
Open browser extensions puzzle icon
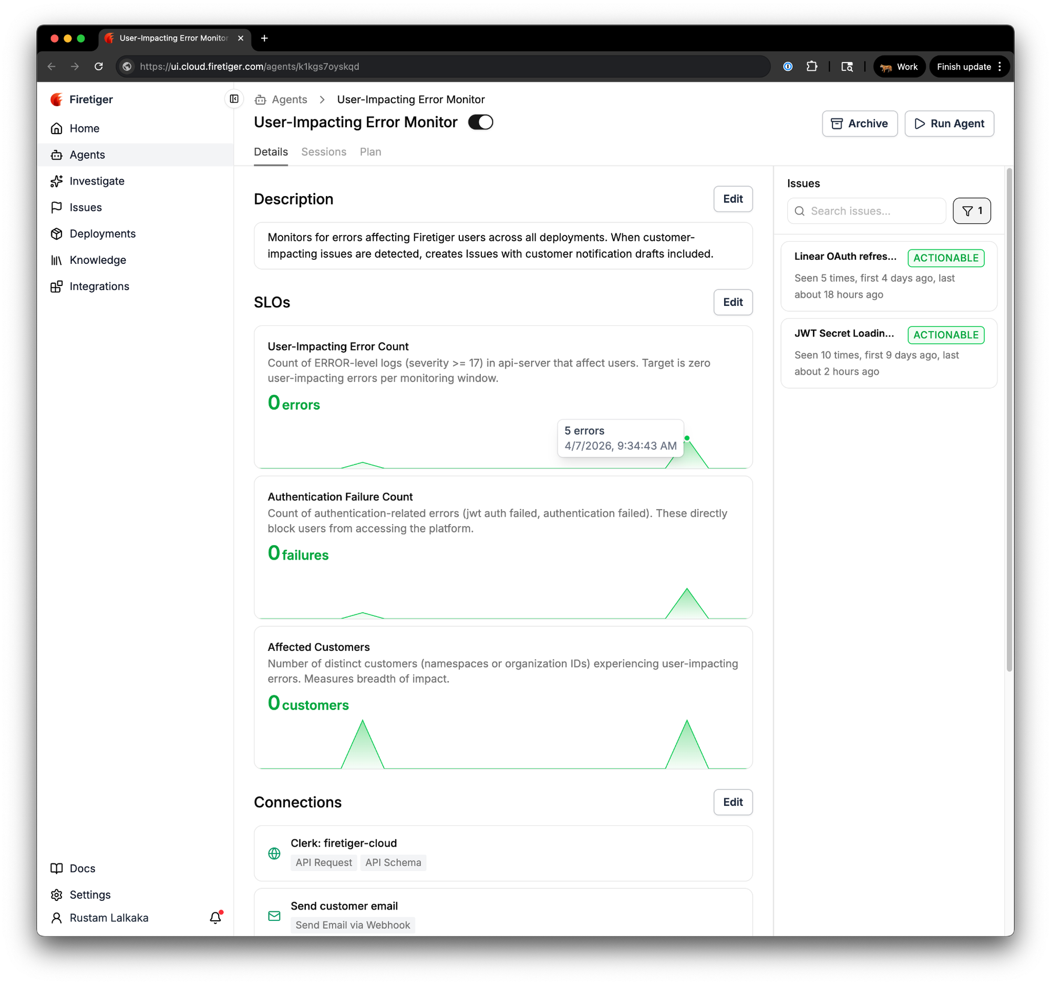tap(811, 67)
